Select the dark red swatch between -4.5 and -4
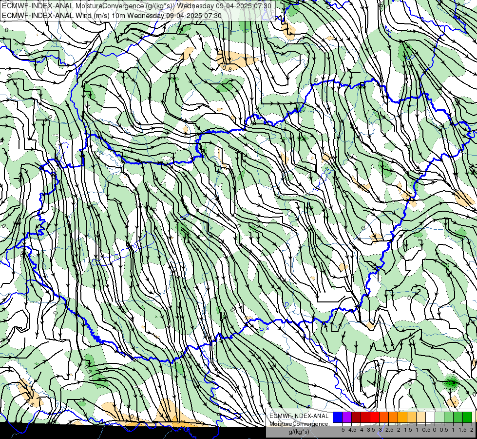477x439 pixels. pyautogui.click(x=356, y=417)
